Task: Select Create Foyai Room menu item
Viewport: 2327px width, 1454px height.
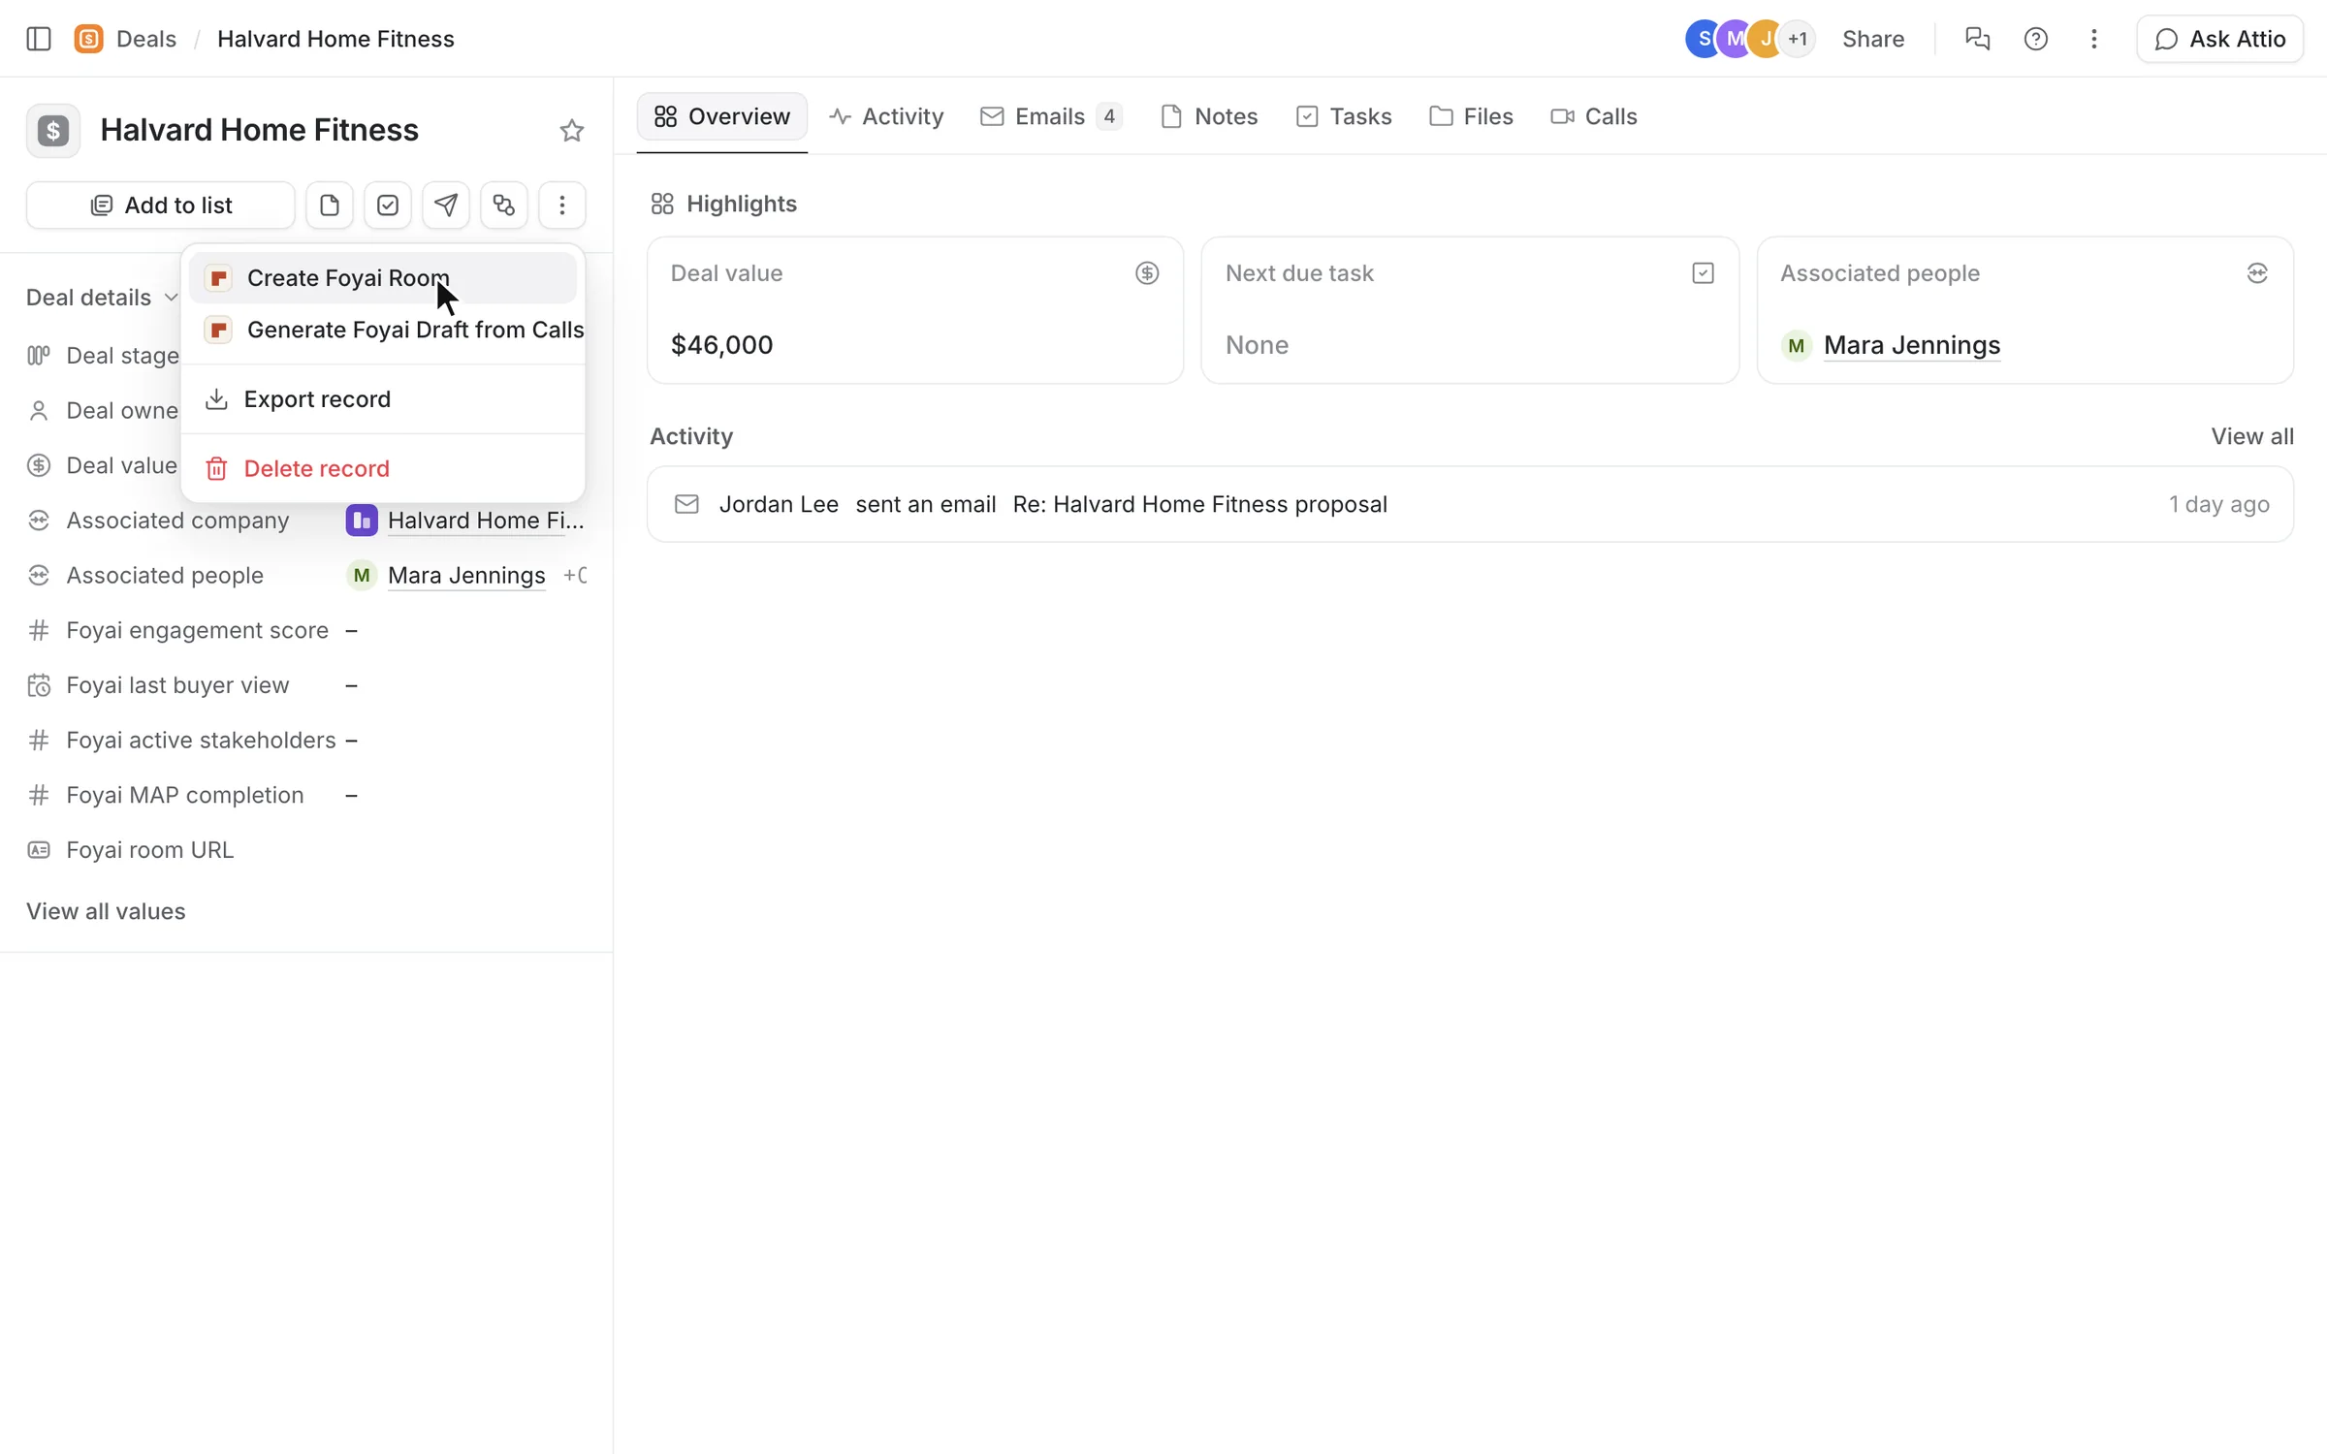Action: 383,278
